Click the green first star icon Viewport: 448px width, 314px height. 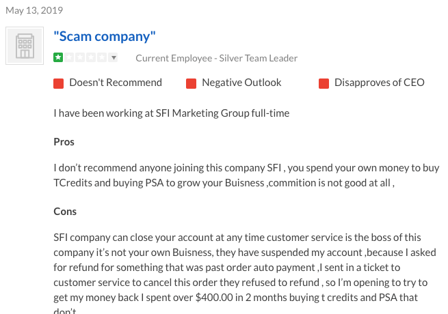[x=58, y=57]
